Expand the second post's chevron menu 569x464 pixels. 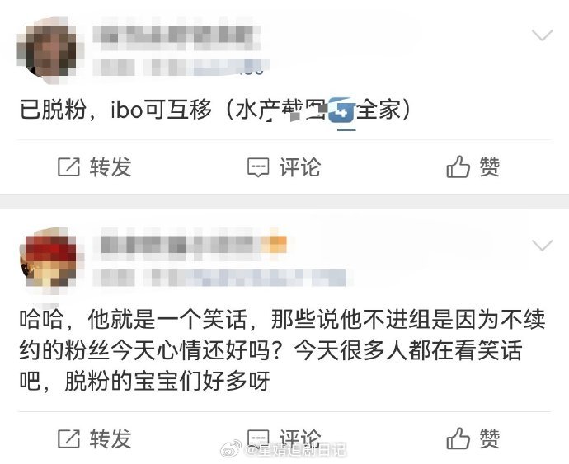(x=542, y=246)
